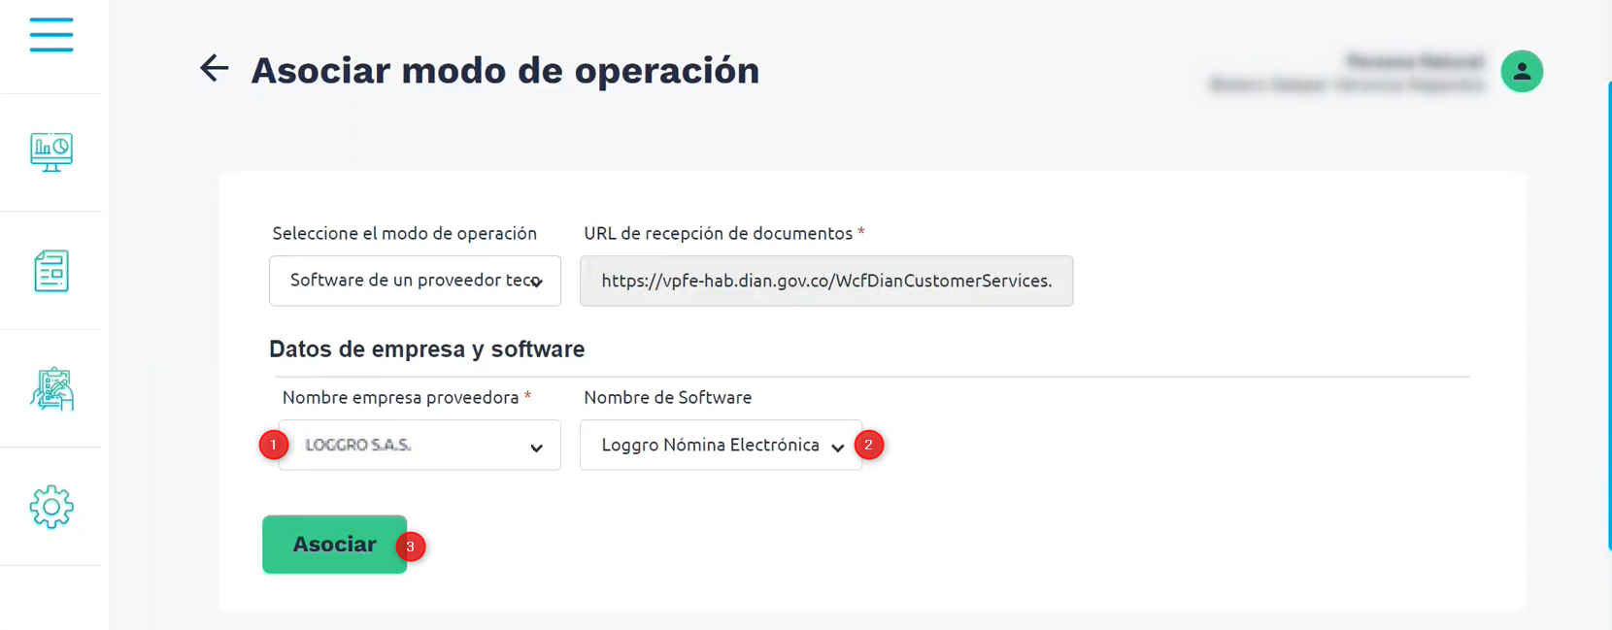1612x630 pixels.
Task: Expand the Loggro Nómina Electrónica software dropdown
Action: click(720, 446)
